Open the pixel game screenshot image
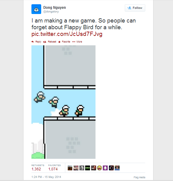Viewport: 173px width, 181px height. pos(63,102)
